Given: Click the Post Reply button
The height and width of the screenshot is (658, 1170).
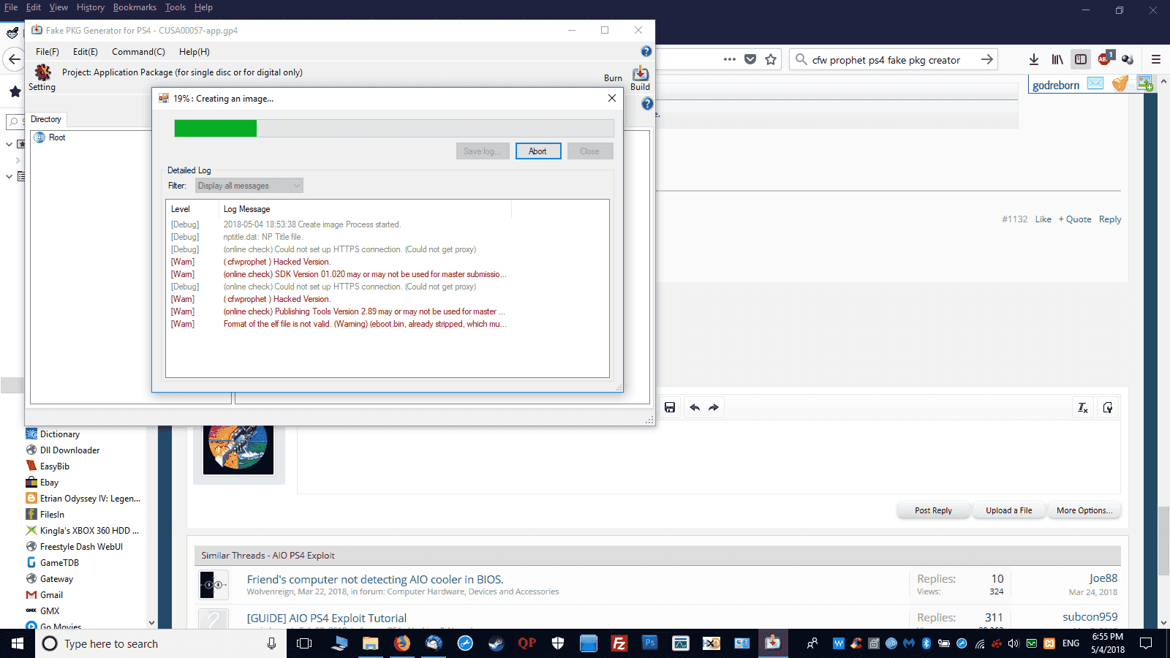Looking at the screenshot, I should tap(934, 510).
